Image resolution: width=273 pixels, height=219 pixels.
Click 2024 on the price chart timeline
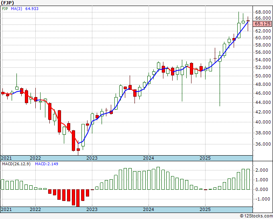coord(149,158)
